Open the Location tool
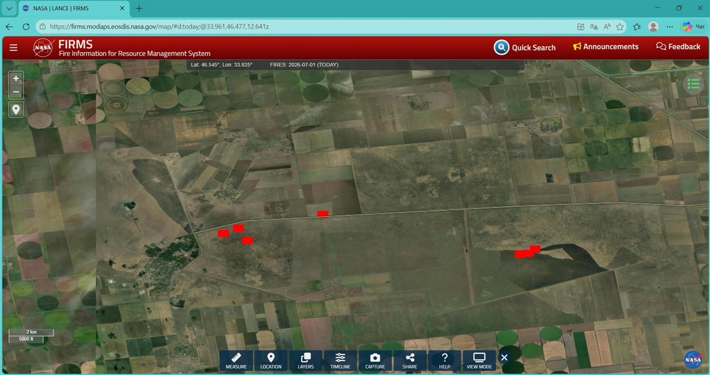Viewport: 710px width, 375px height. tap(271, 361)
